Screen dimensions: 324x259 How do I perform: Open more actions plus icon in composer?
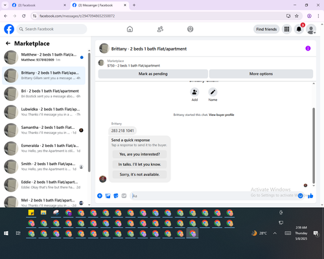[x=100, y=196]
